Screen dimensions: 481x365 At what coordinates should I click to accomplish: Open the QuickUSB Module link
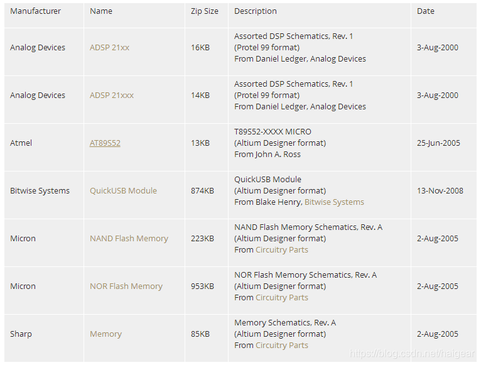coord(123,191)
